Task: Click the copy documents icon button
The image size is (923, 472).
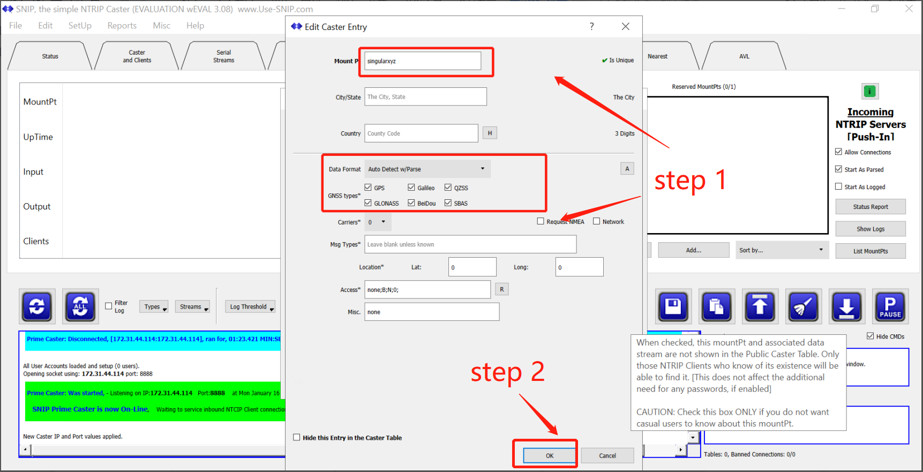Action: pos(717,306)
